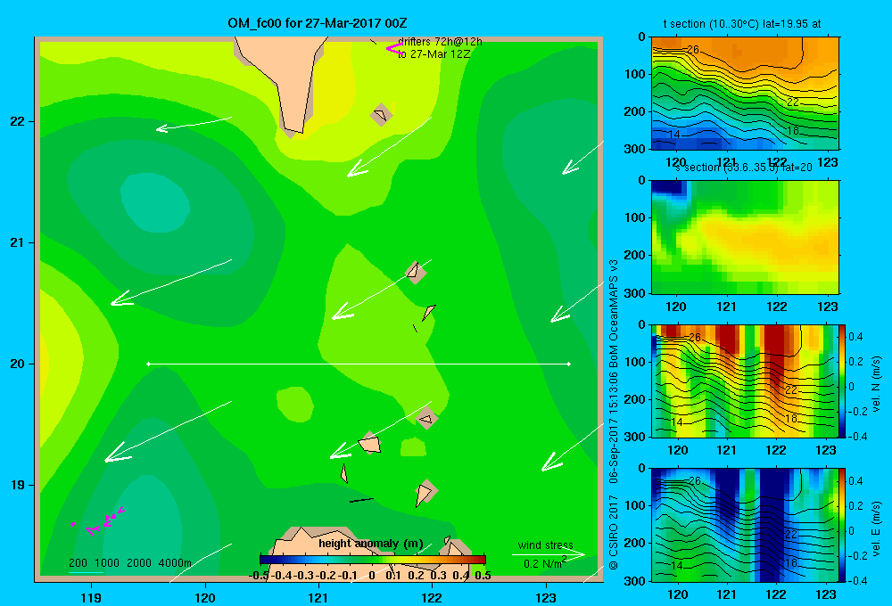892x606 pixels.
Task: Click the vel. N (m/s) color bar
Action: [x=842, y=381]
